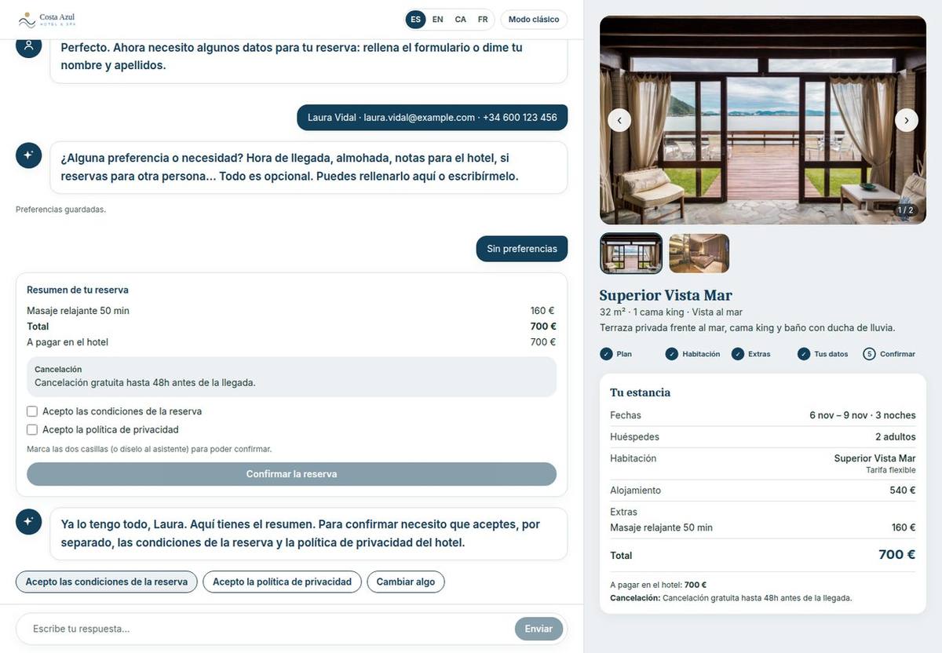
Task: Show the next room photo arrow
Action: tap(907, 120)
